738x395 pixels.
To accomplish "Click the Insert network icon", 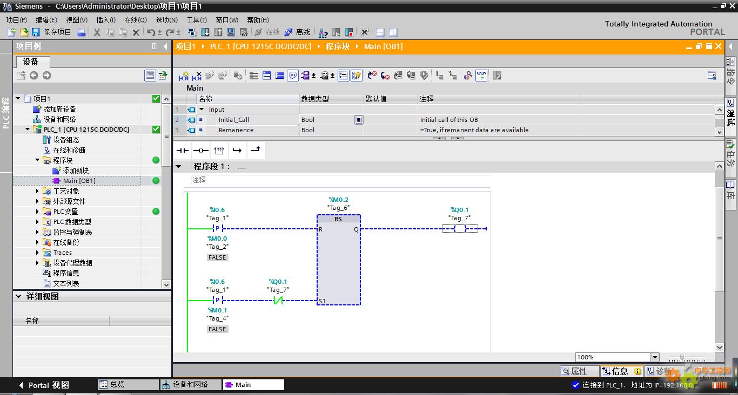I will (x=184, y=76).
